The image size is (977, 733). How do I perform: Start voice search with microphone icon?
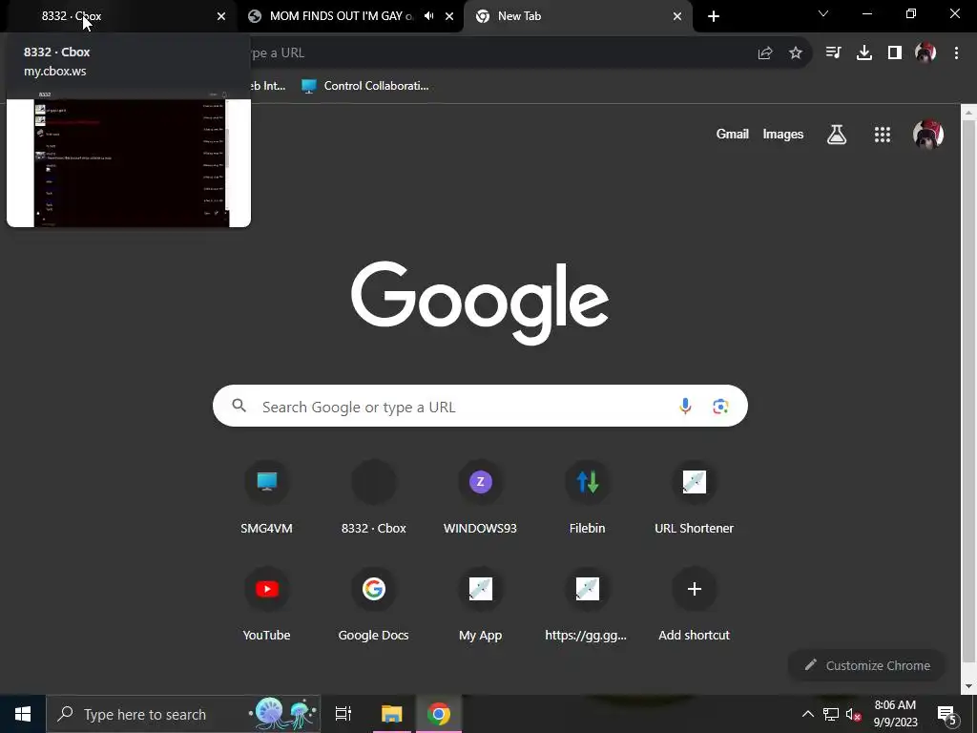click(685, 407)
